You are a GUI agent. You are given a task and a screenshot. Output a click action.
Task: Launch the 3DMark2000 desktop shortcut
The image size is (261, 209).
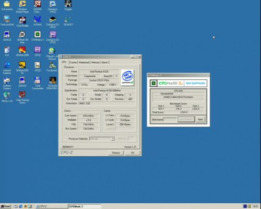tap(22, 52)
